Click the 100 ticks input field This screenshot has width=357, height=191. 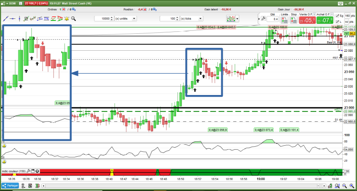tap(168, 19)
